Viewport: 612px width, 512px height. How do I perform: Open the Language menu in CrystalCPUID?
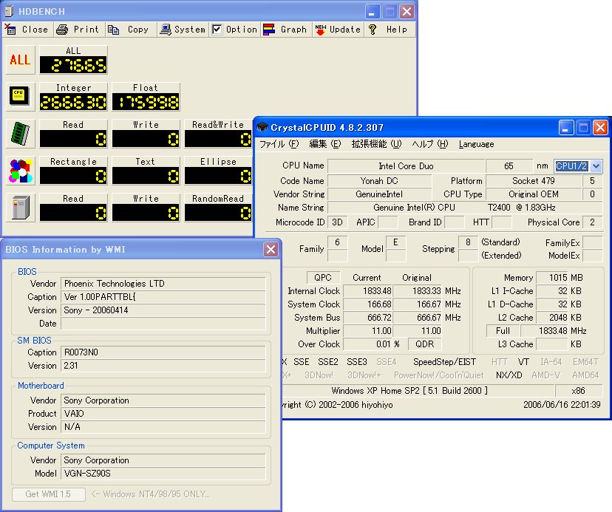tap(476, 144)
